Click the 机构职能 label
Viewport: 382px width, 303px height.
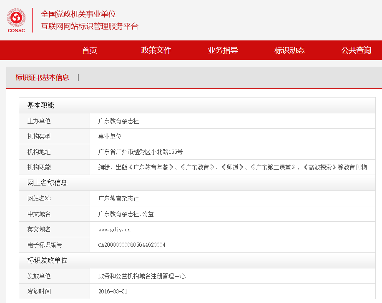39,167
